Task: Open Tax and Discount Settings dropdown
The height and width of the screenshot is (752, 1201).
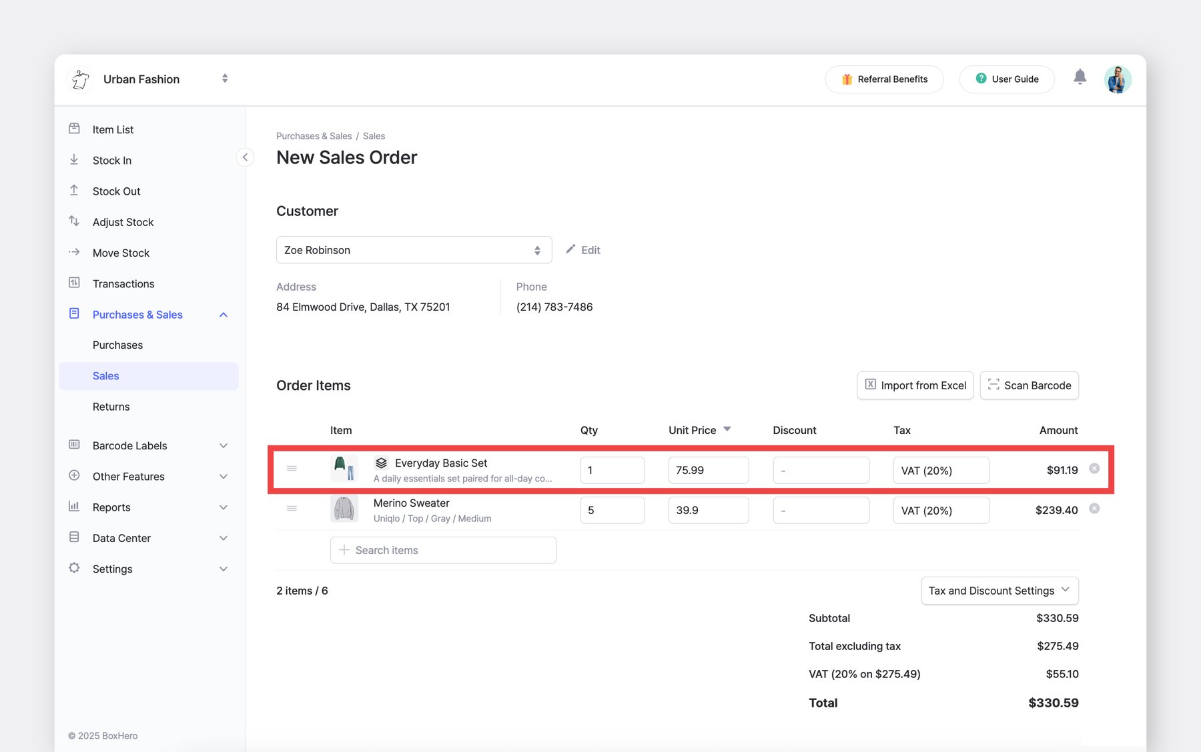Action: [999, 591]
